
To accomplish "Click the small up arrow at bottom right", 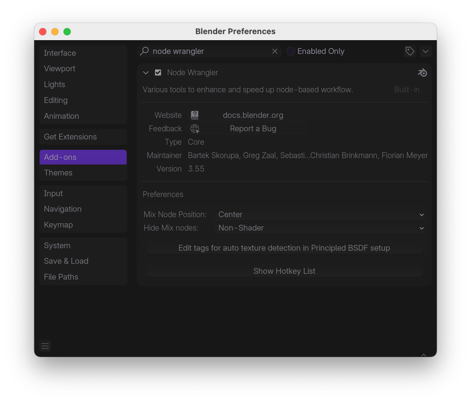I will (x=424, y=355).
